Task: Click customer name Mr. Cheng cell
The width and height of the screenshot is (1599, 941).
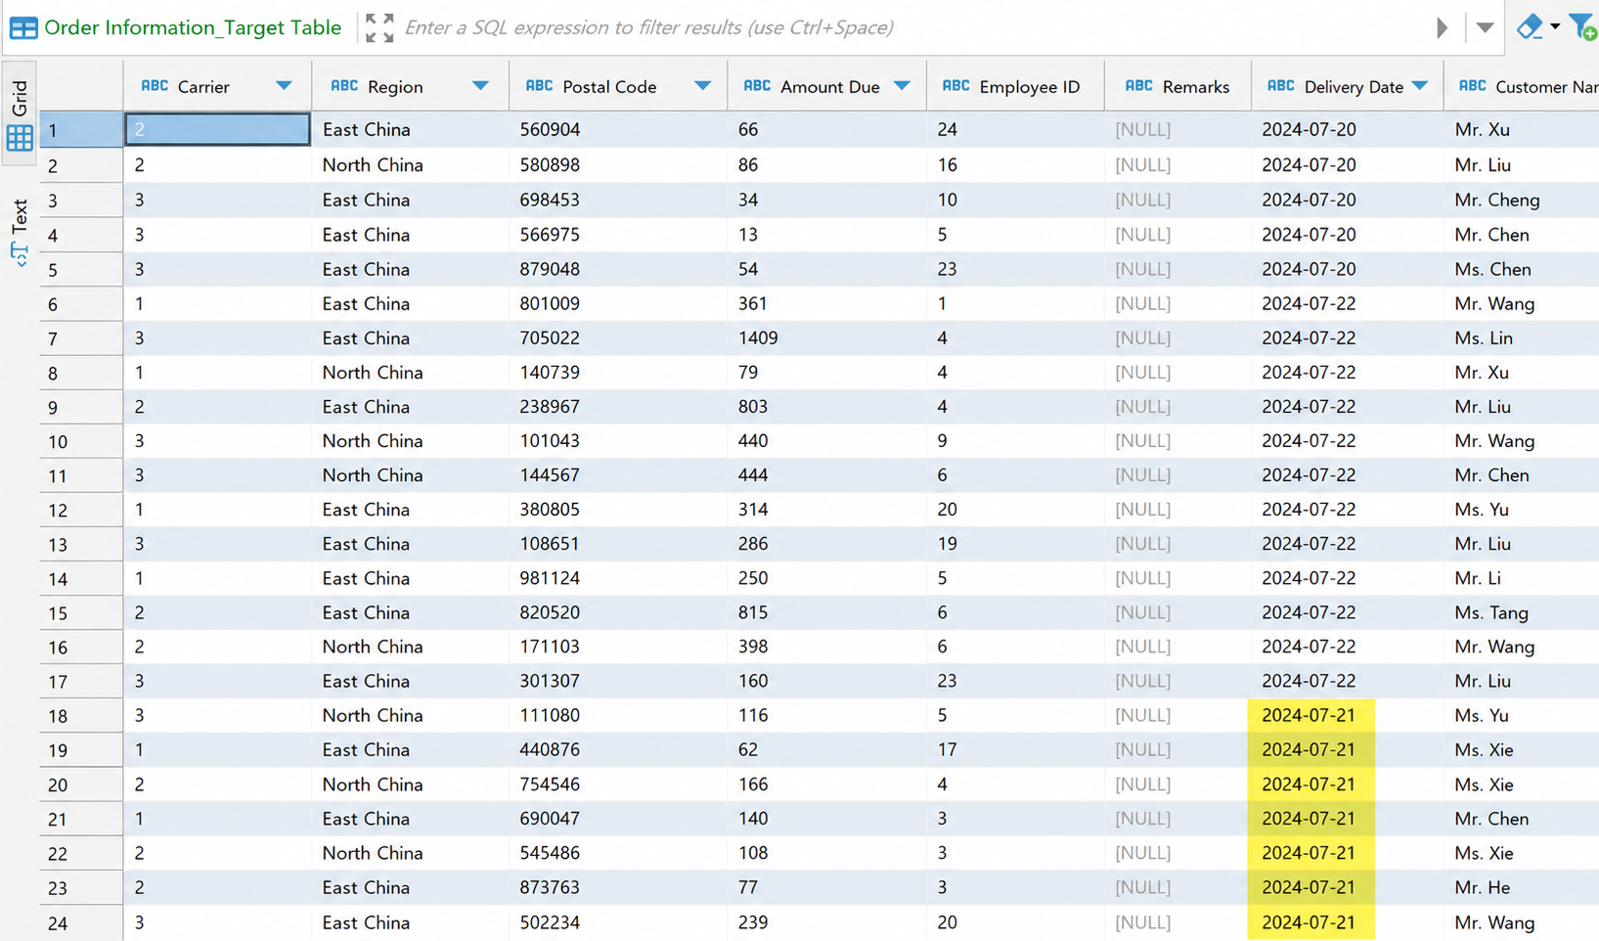Action: 1522,200
